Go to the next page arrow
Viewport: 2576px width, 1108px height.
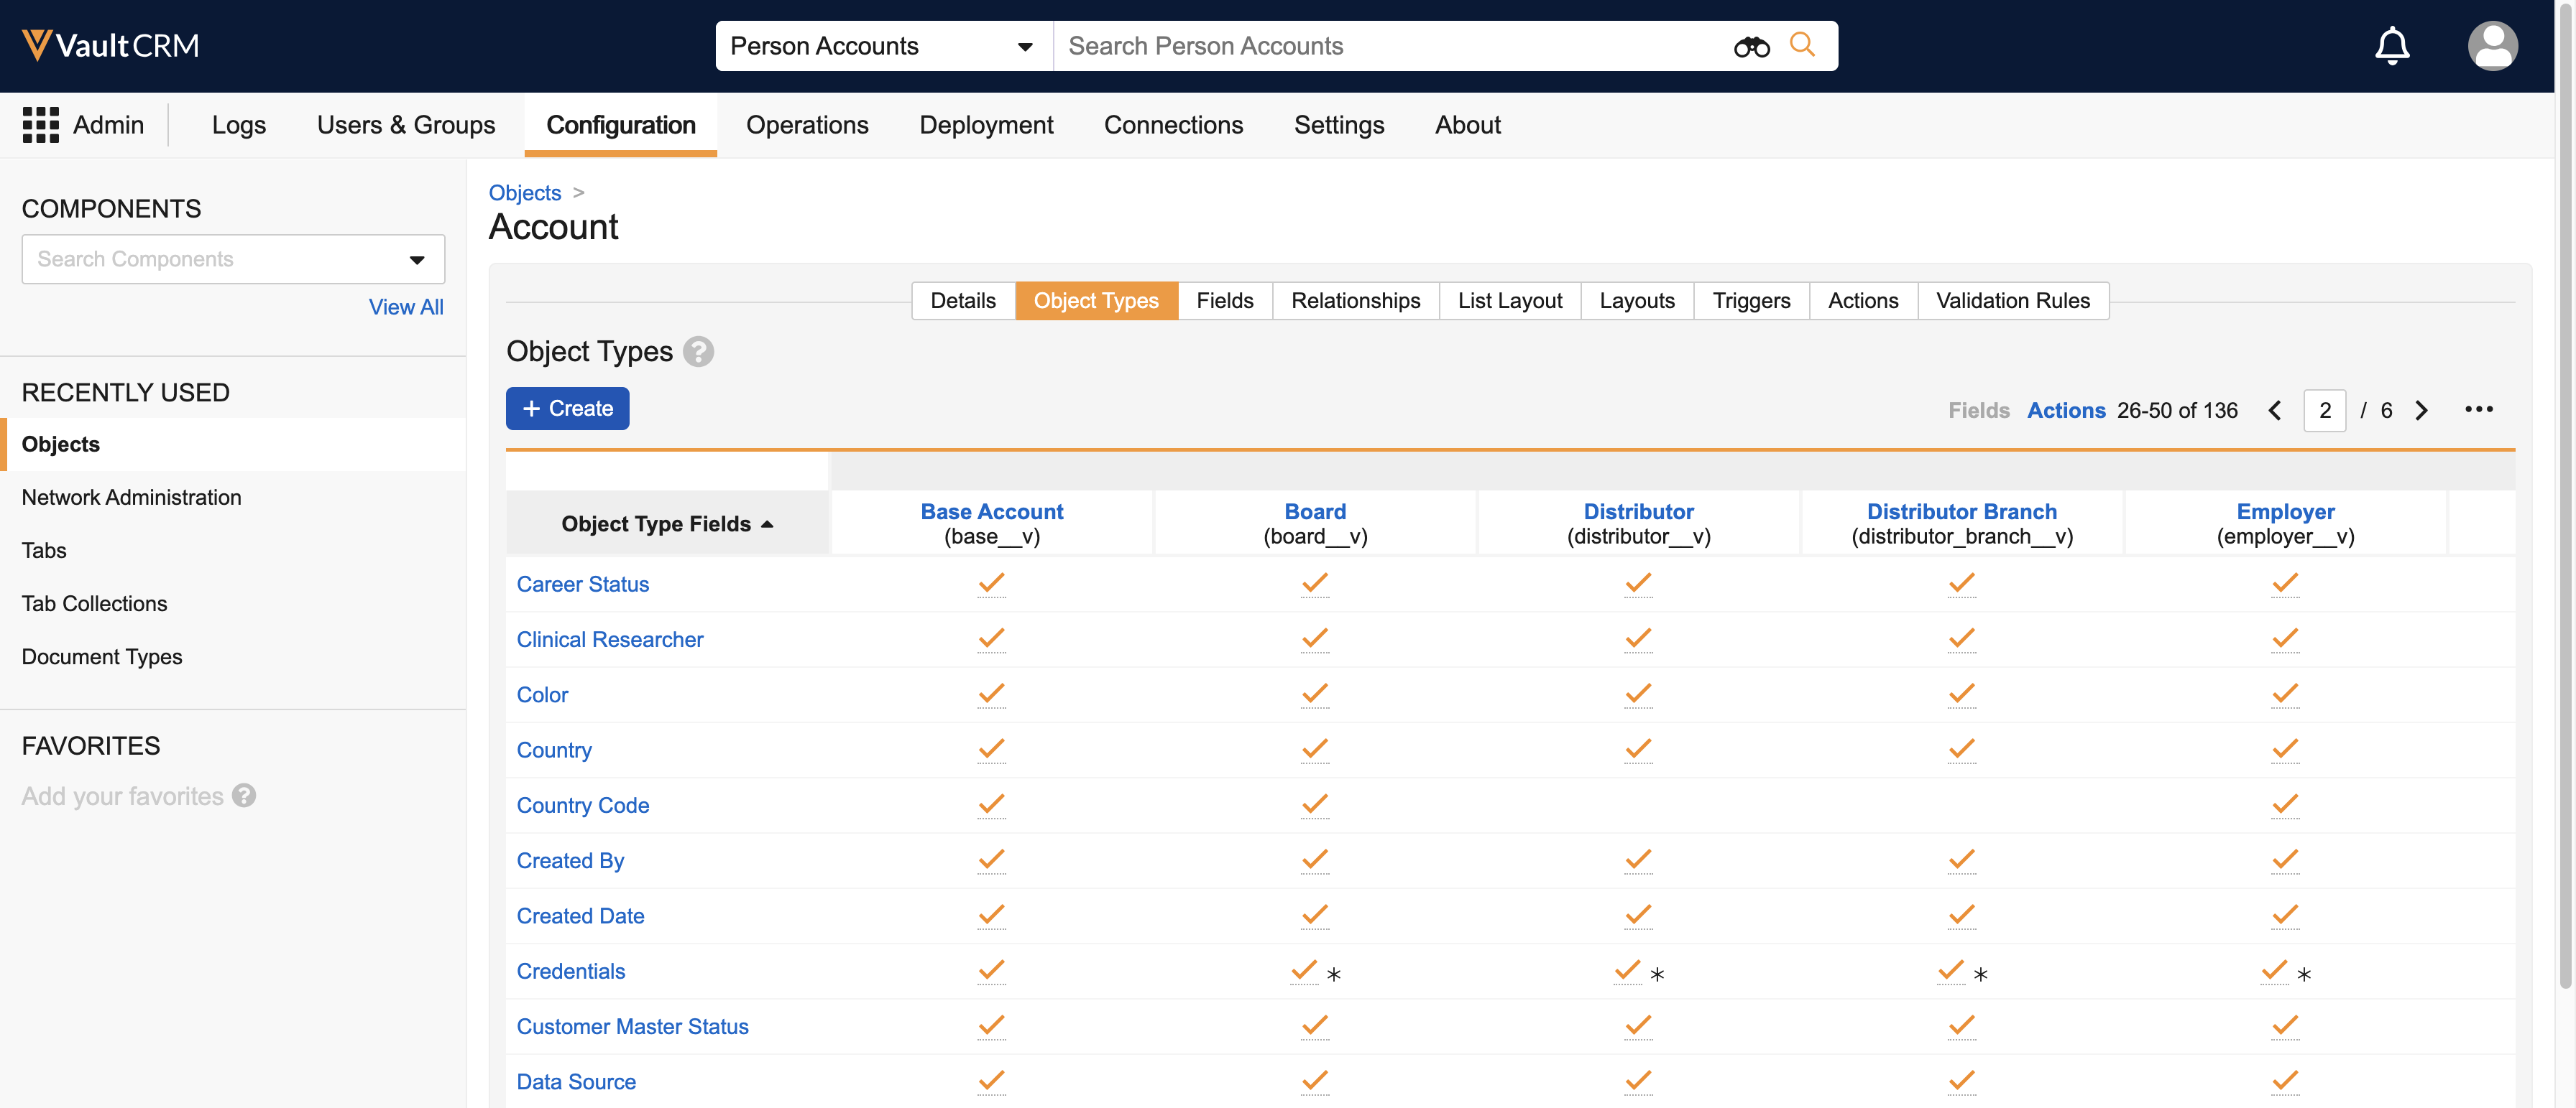pyautogui.click(x=2421, y=411)
